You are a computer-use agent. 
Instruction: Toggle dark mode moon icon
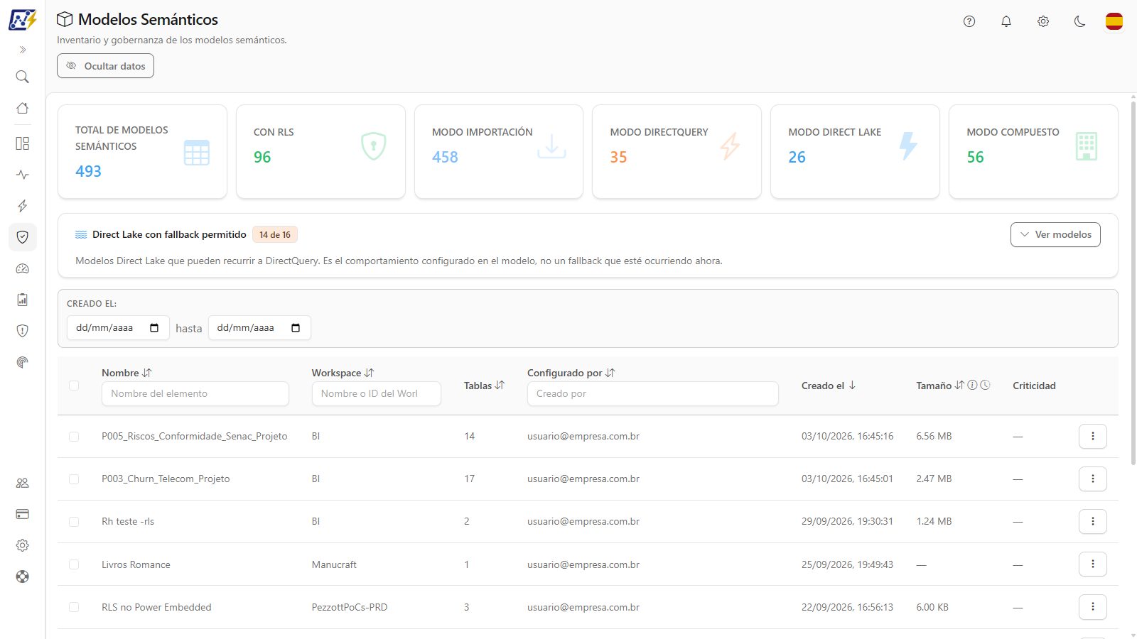pos(1080,21)
